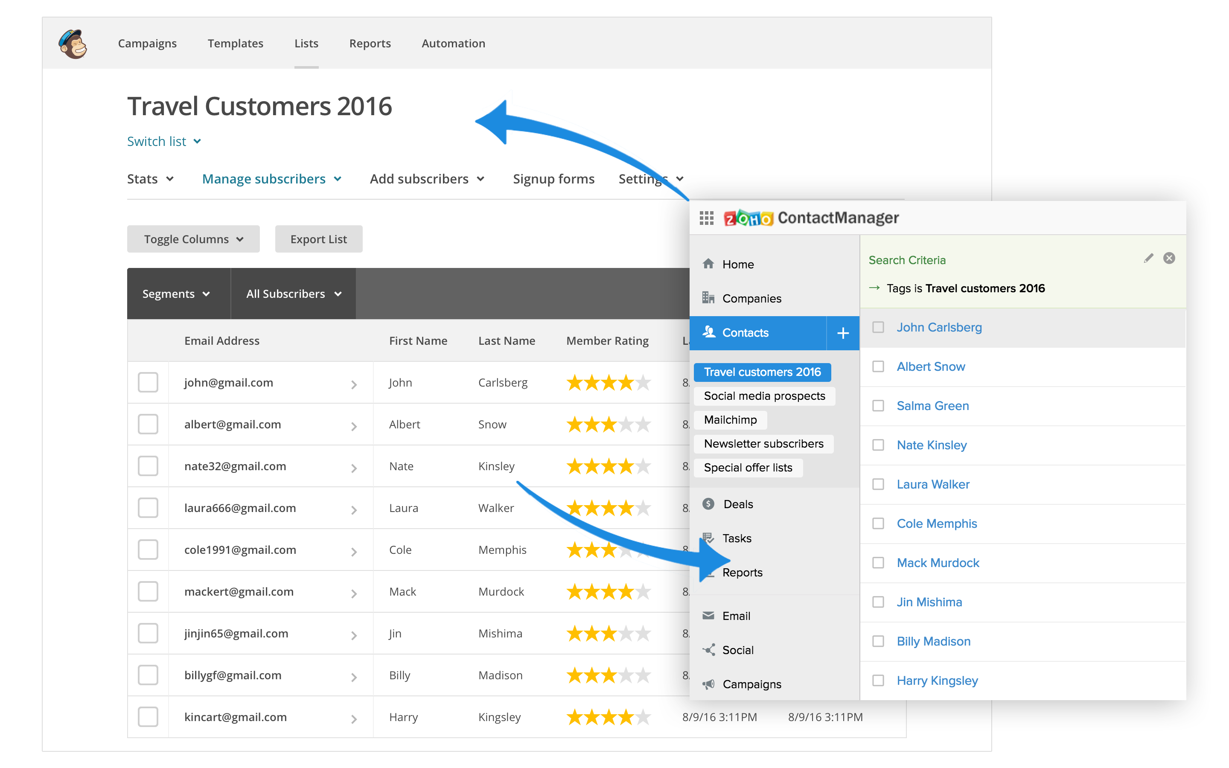This screenshot has height=768, width=1229.
Task: Edit search criteria with pencil icon
Action: [x=1148, y=259]
